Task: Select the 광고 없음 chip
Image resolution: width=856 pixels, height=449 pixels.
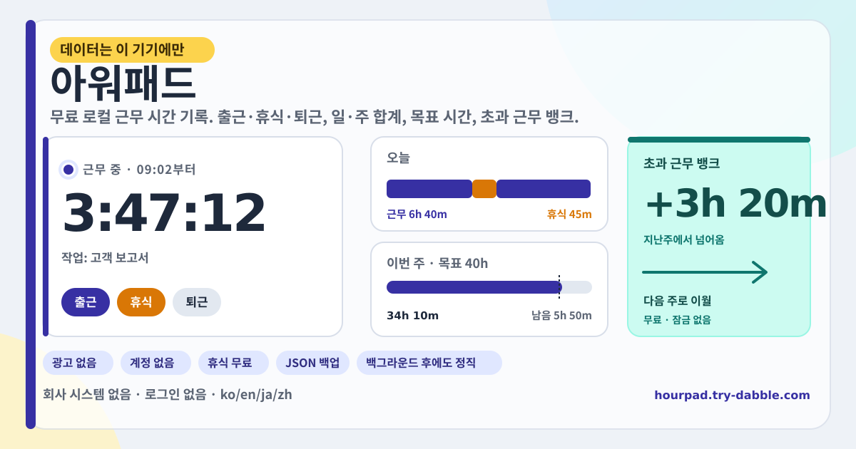Action: point(78,363)
